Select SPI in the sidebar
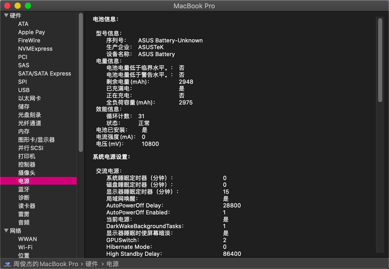The image size is (389, 269). (x=23, y=82)
